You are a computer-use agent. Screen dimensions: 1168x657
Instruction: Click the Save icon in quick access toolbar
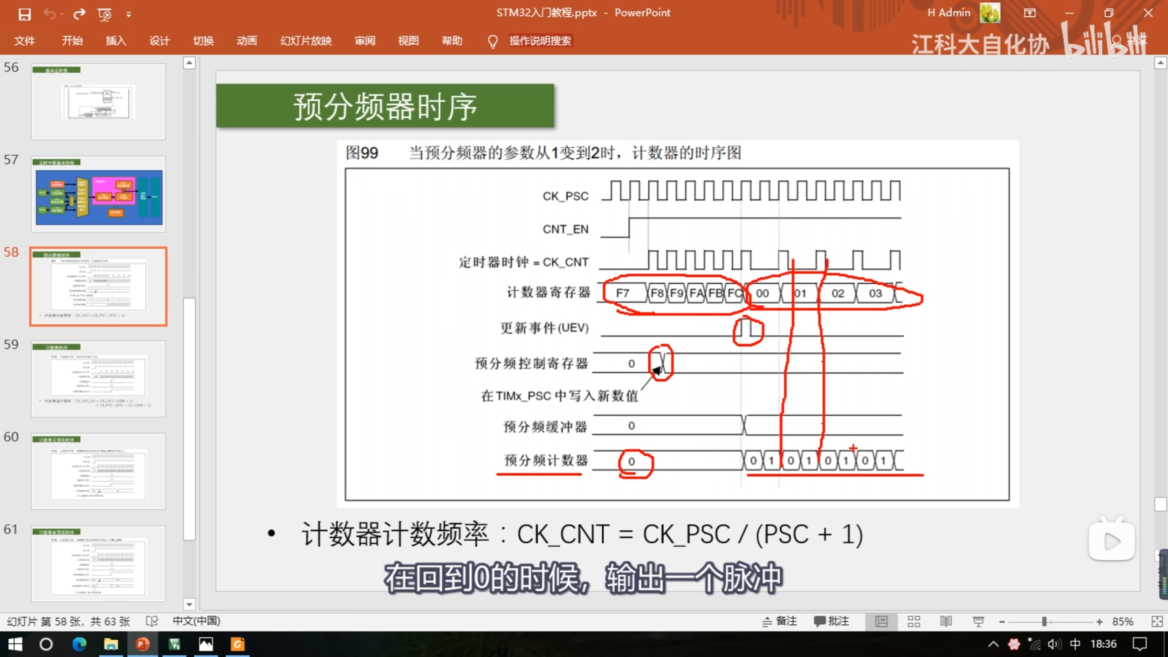24,14
